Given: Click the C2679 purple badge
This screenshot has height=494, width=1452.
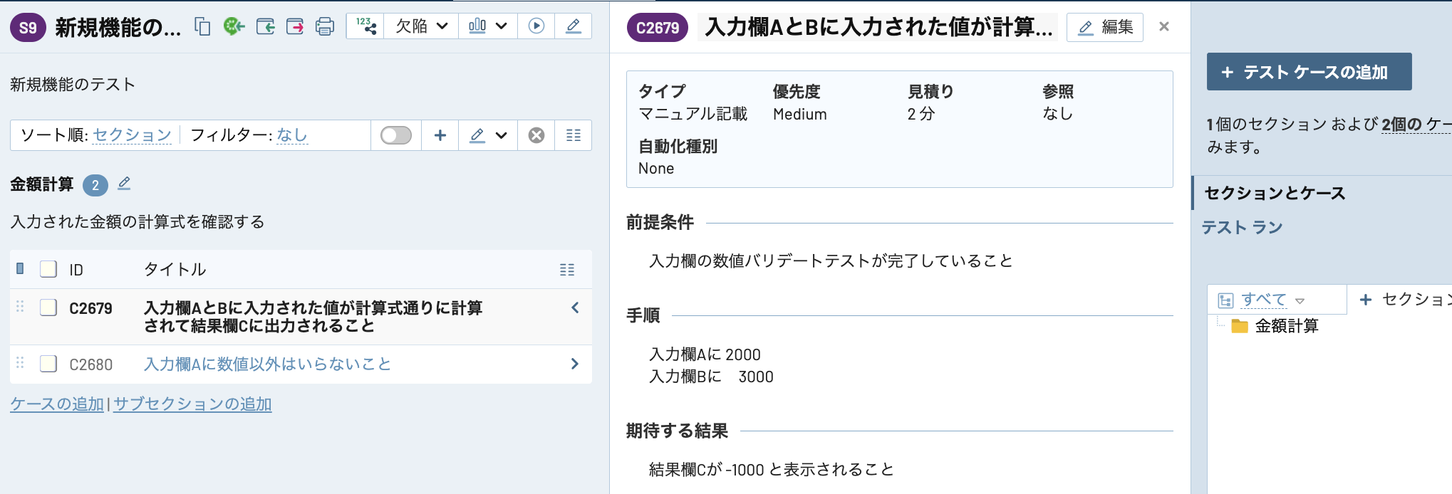Looking at the screenshot, I should (x=658, y=28).
